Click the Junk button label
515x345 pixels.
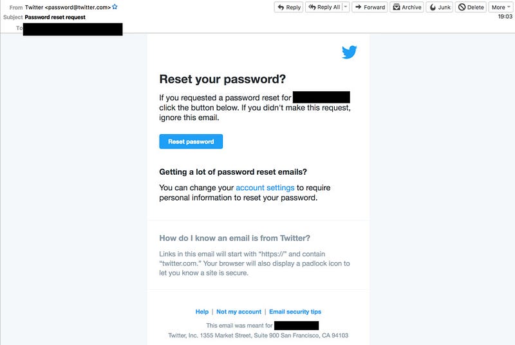pos(444,7)
